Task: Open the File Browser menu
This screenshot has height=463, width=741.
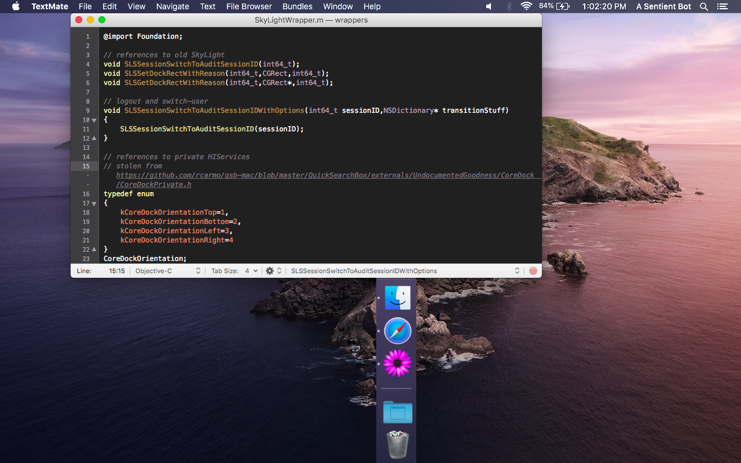Action: (249, 6)
